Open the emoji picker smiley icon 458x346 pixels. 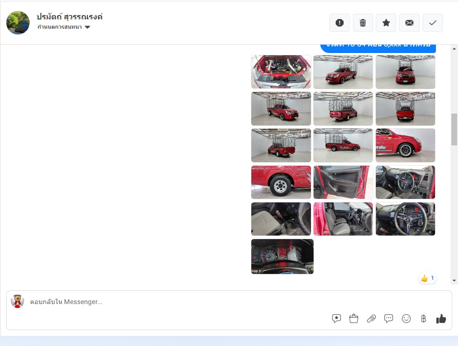[x=406, y=319]
